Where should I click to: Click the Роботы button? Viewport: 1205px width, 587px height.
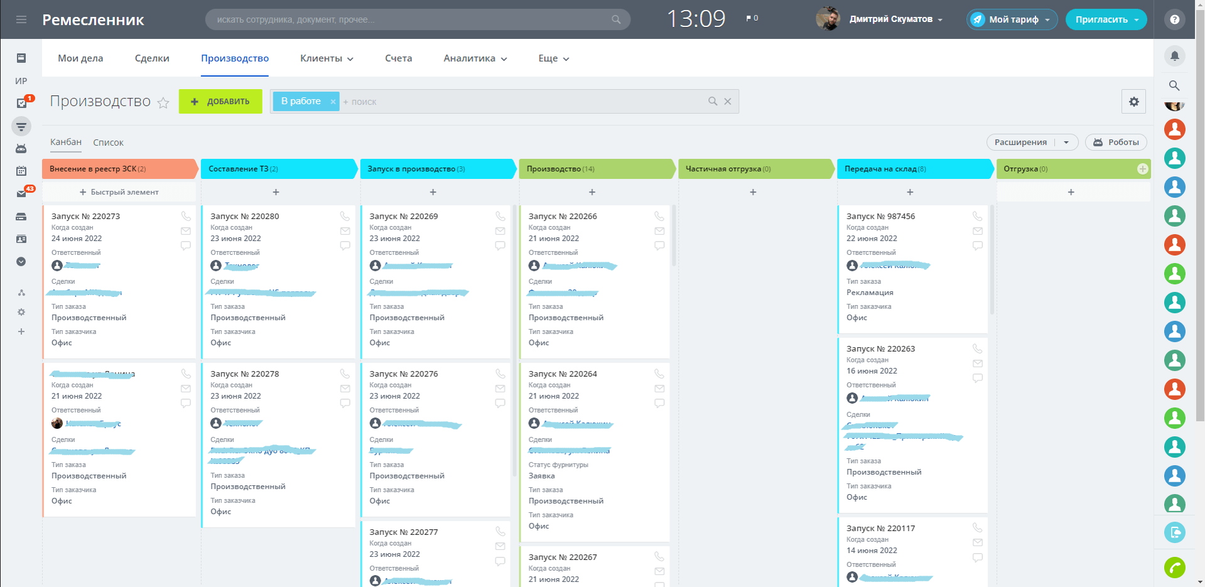pos(1116,143)
